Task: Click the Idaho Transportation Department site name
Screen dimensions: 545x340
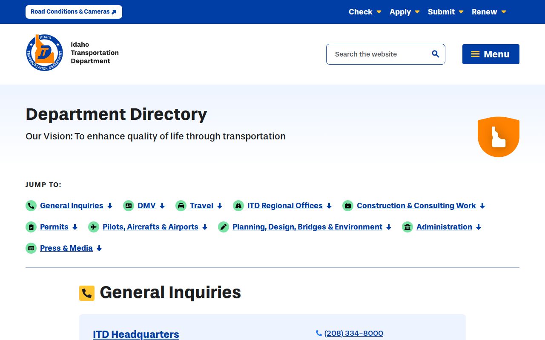Action: coord(95,53)
